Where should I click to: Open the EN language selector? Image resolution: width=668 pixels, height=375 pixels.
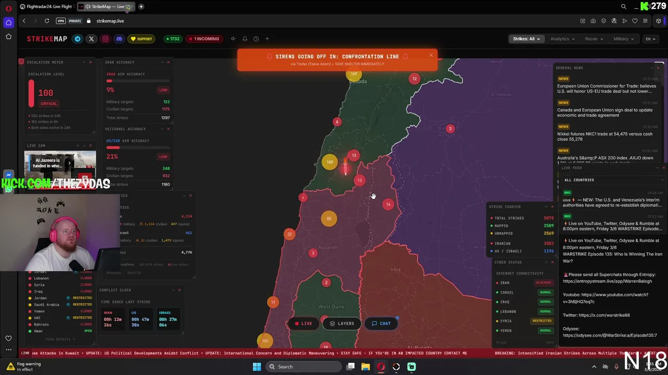tap(650, 39)
